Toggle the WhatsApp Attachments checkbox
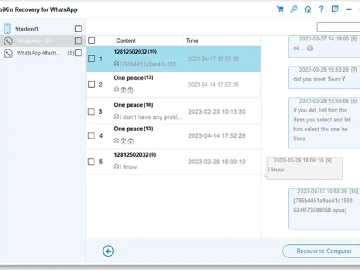The width and height of the screenshot is (360, 270). [x=78, y=53]
